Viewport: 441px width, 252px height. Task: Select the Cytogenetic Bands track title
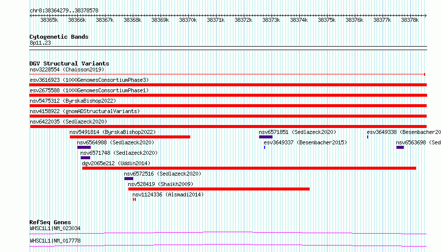coord(59,37)
